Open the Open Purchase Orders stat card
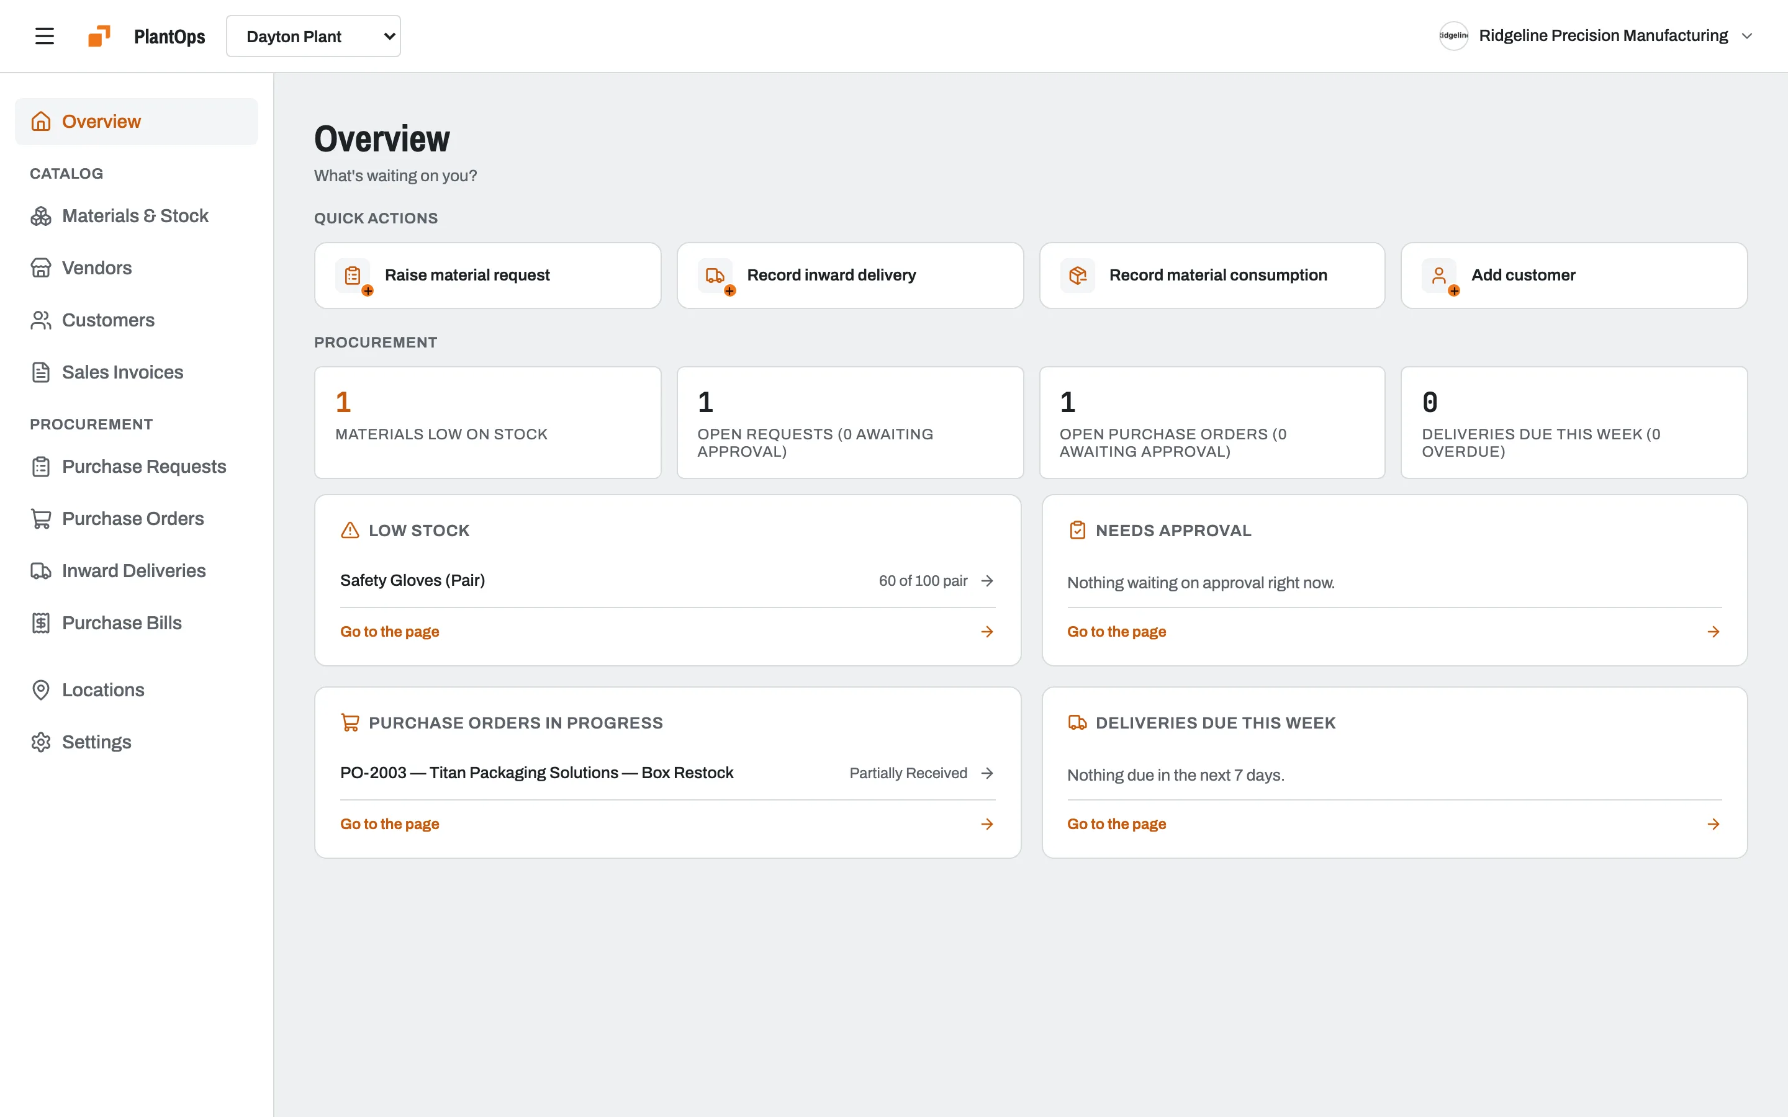The image size is (1788, 1117). (1212, 423)
